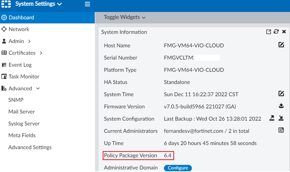Click the Configure Administrative Domain button

[x=178, y=168]
